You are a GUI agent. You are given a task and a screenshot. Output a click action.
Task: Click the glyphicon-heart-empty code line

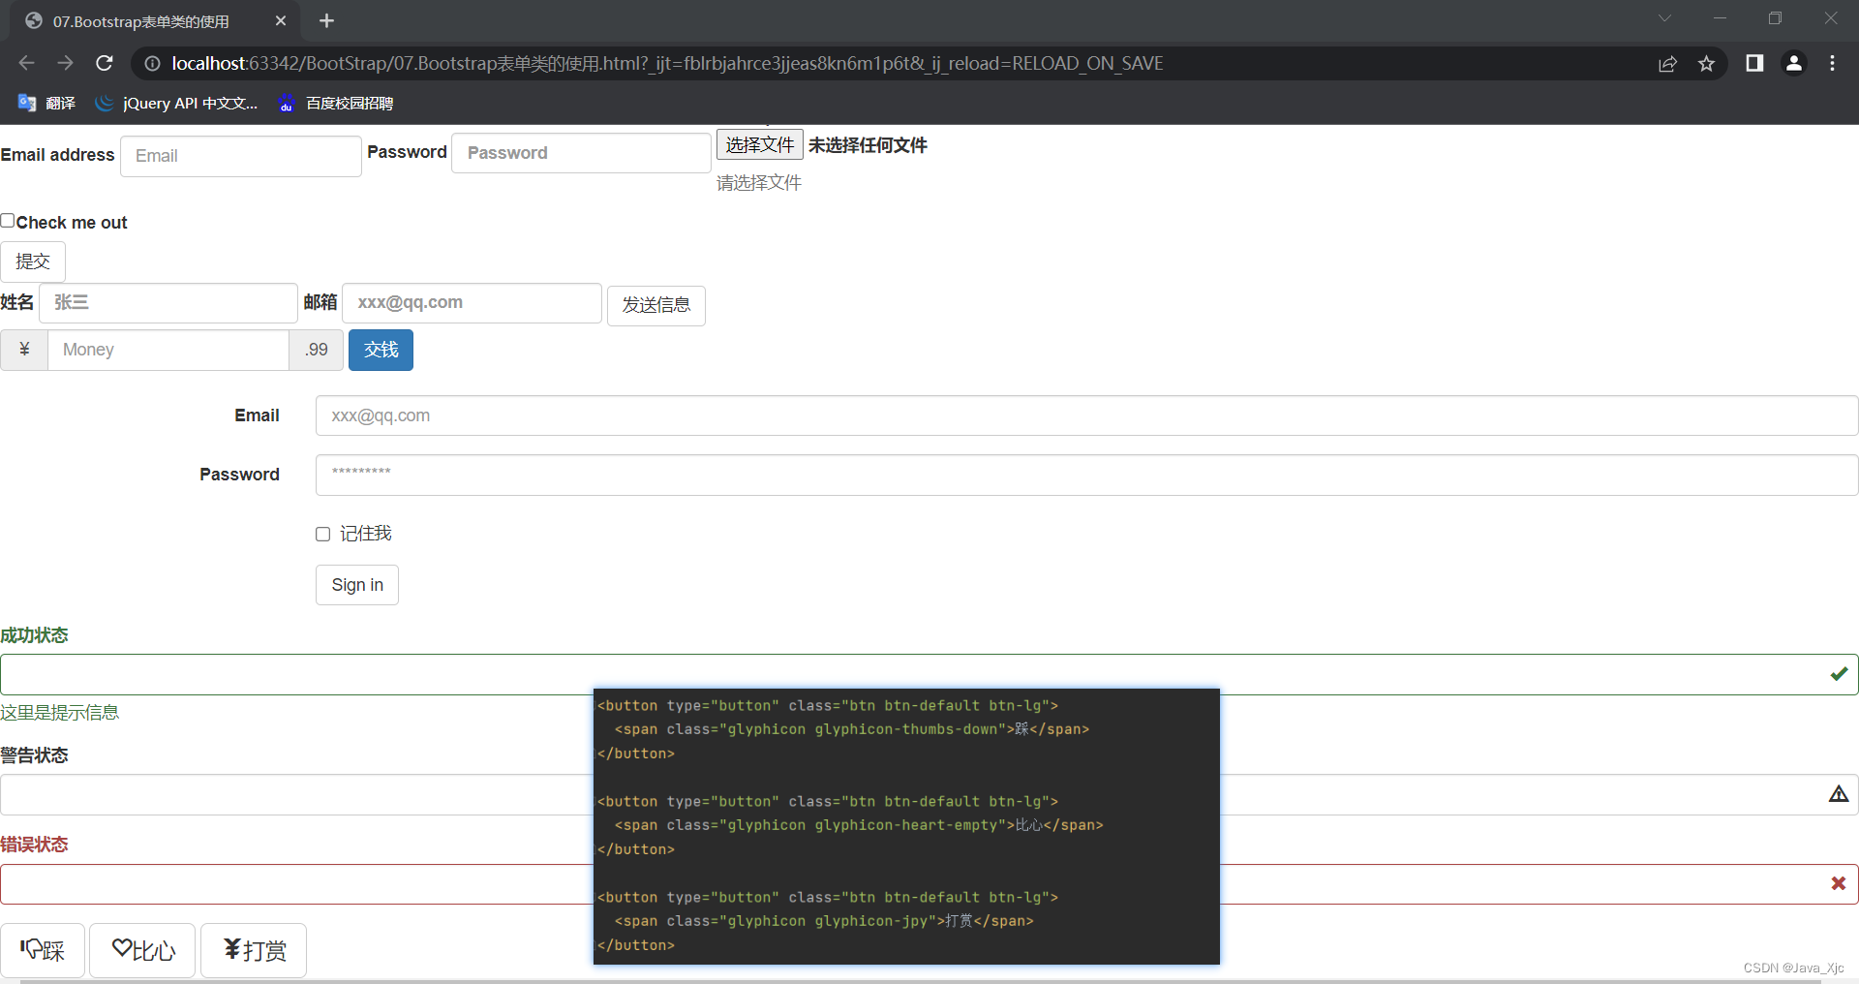[x=859, y=825]
